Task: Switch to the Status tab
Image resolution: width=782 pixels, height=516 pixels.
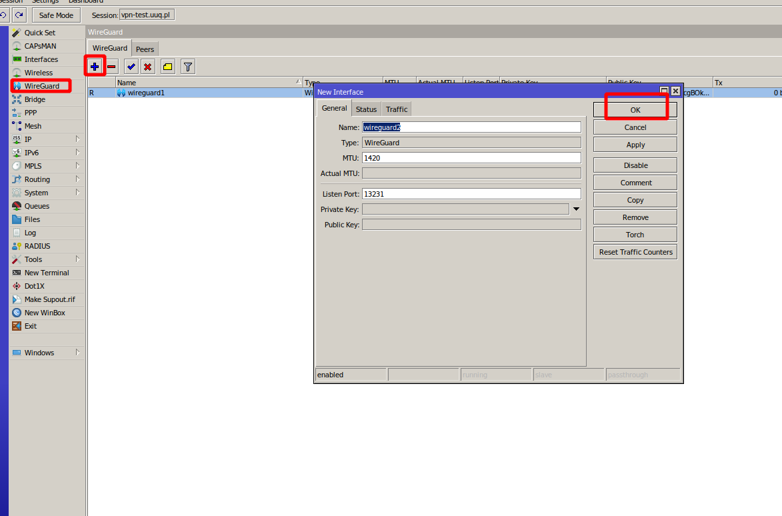Action: coord(366,109)
